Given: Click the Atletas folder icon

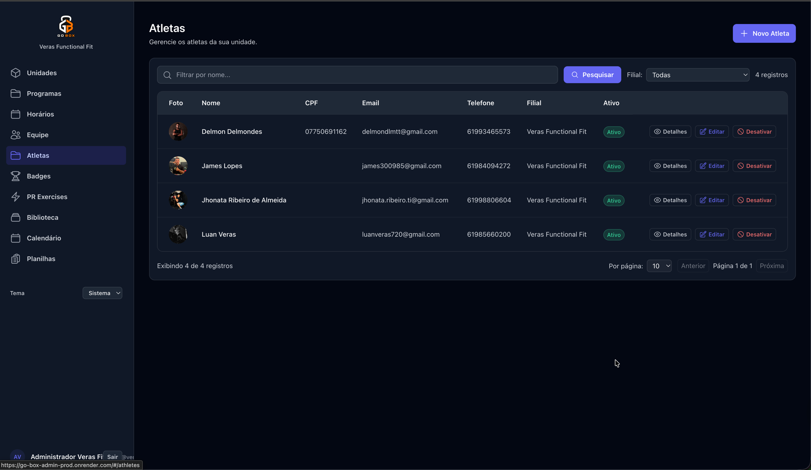Looking at the screenshot, I should coord(15,155).
